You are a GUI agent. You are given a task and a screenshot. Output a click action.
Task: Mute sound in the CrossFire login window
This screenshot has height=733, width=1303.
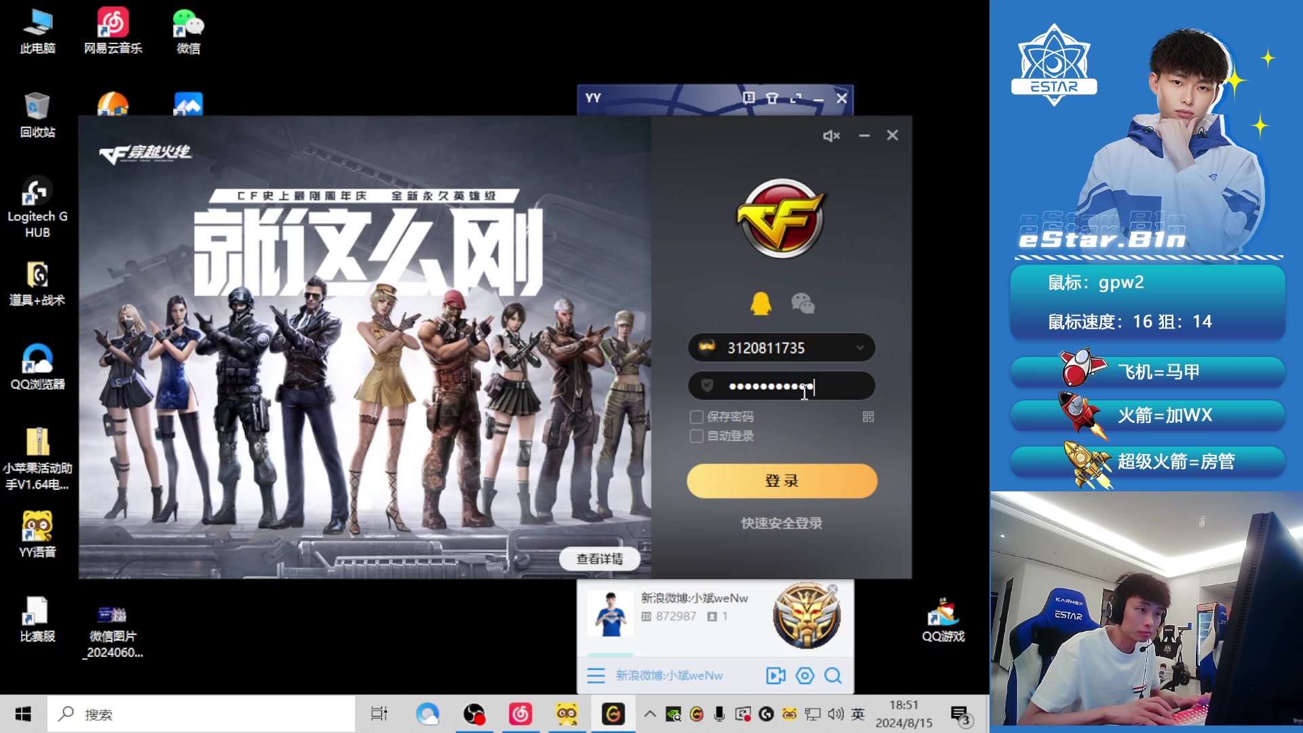point(831,136)
